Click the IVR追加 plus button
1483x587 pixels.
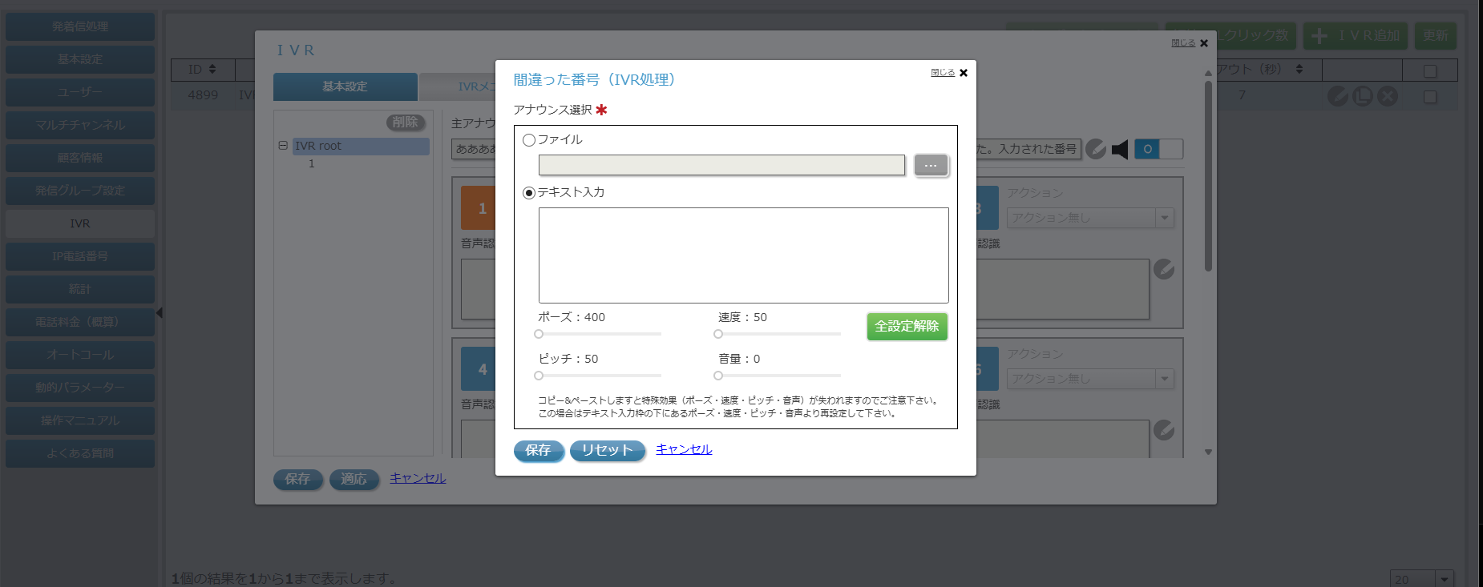pos(1356,36)
